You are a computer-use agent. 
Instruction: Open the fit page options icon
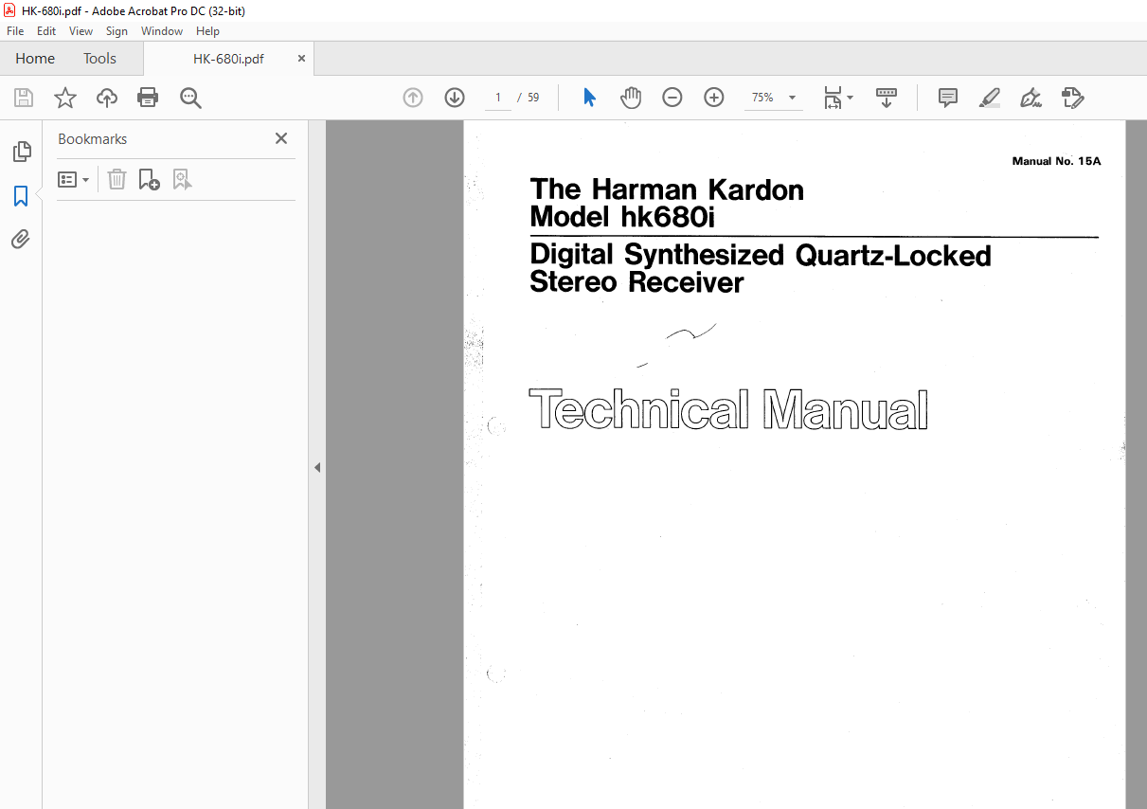(x=837, y=98)
